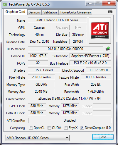Minimize the GPU-Z window
118x145 pixels.
tap(90, 3)
